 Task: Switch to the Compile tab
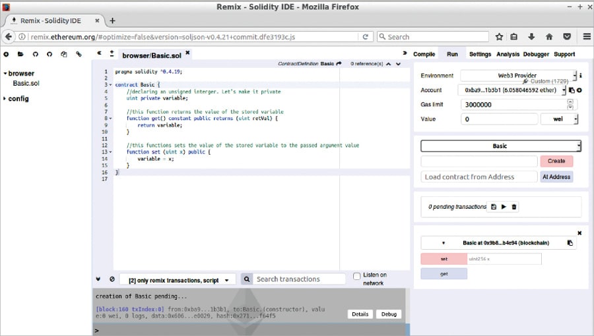click(x=424, y=54)
